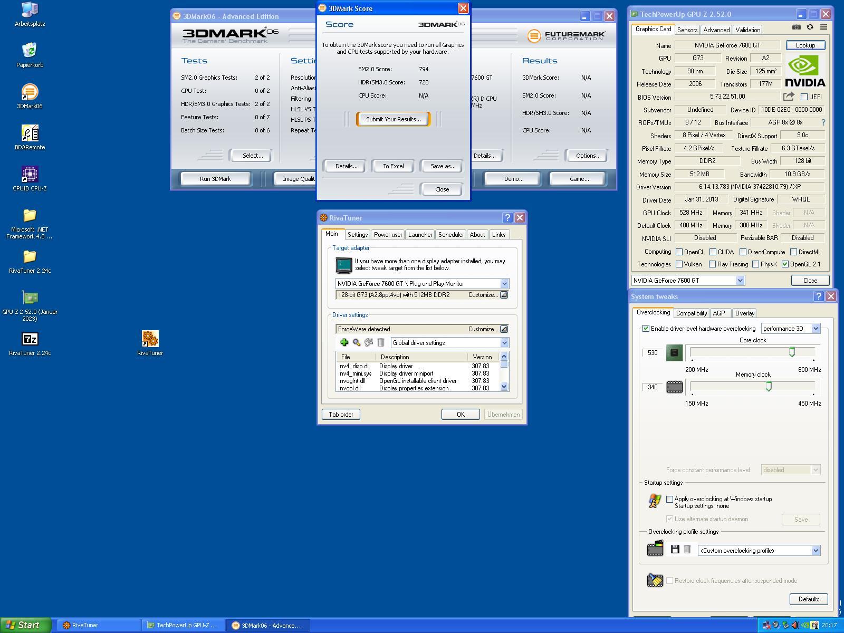Click the NVIDIA logo in GPU-Z
Viewport: 844px width, 633px height.
click(805, 71)
